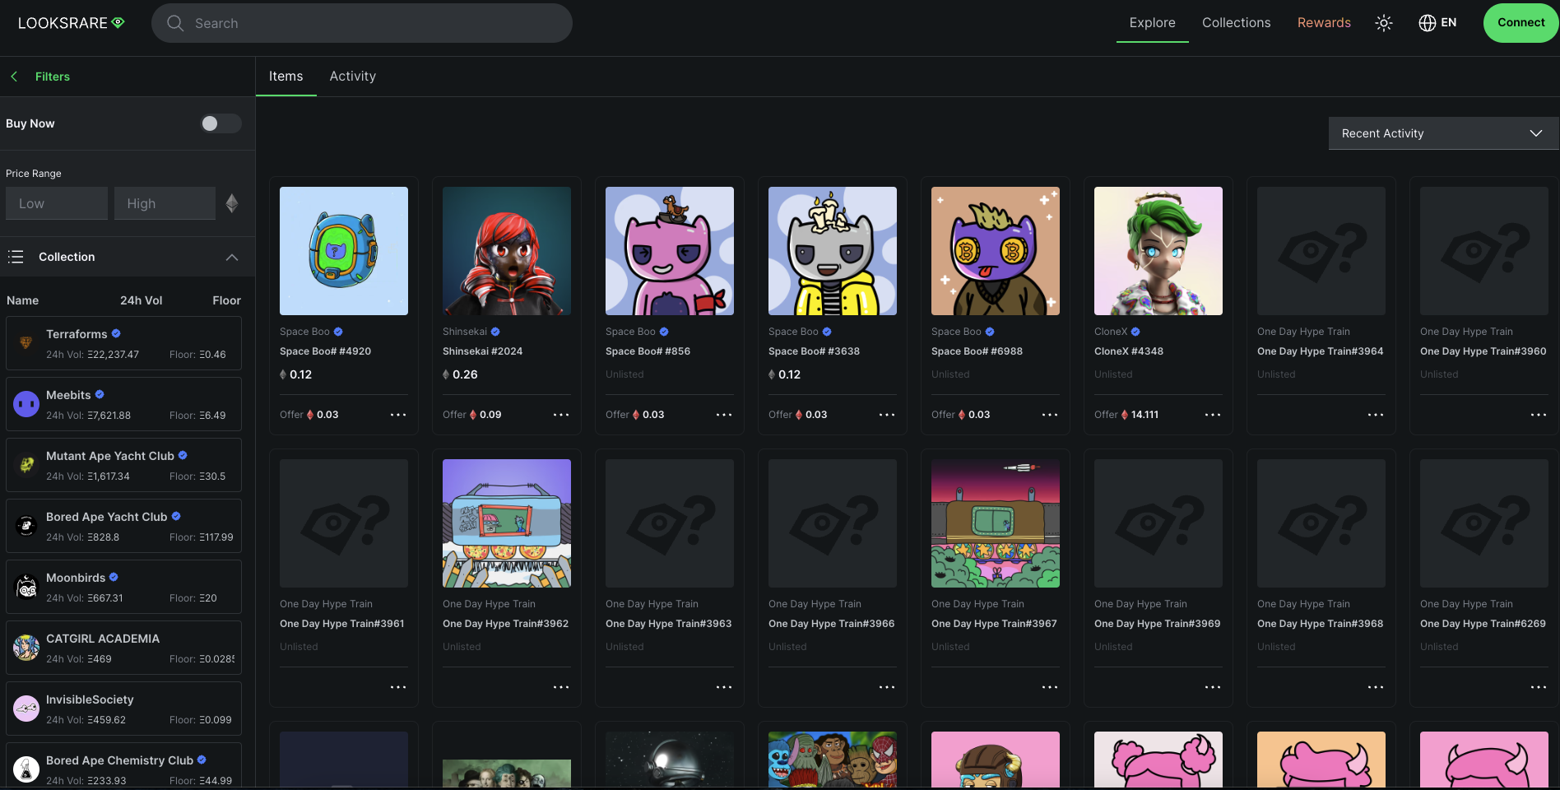Click the CloneX collection name link
Image resolution: width=1560 pixels, height=790 pixels.
click(1111, 332)
